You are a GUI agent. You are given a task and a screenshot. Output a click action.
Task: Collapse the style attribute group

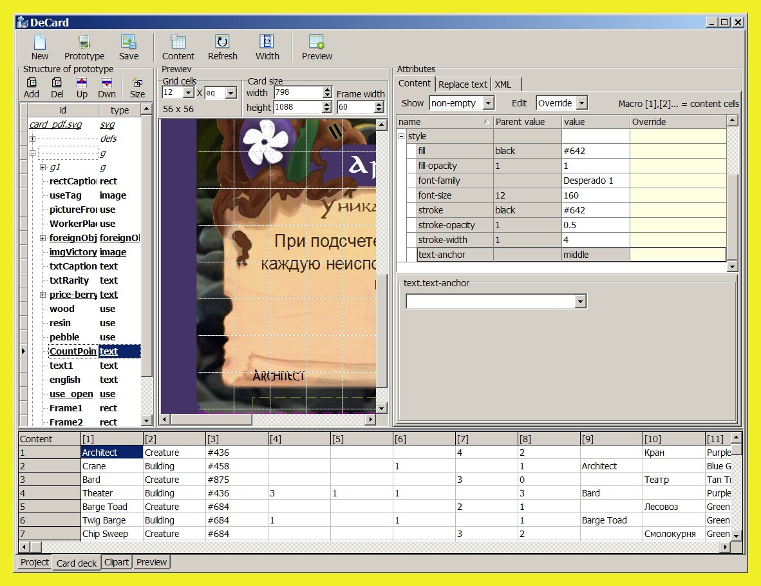[x=402, y=137]
